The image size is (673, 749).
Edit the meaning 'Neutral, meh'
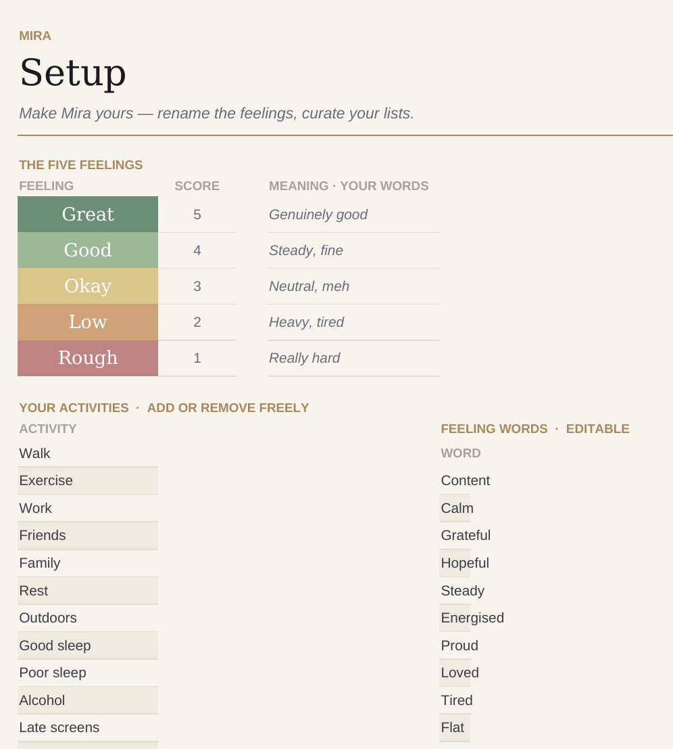(353, 286)
